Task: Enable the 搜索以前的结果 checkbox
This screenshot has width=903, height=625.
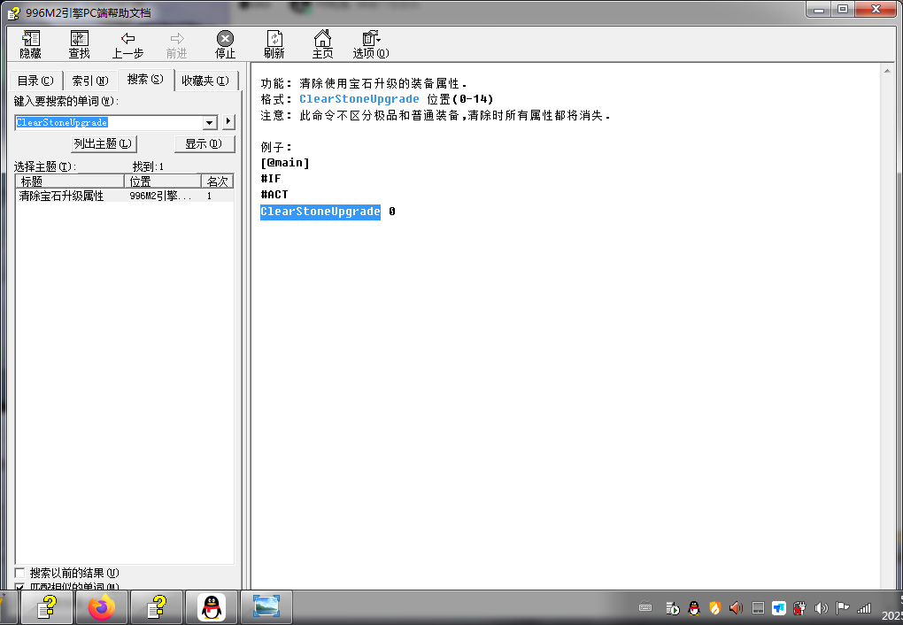Action: coord(20,574)
